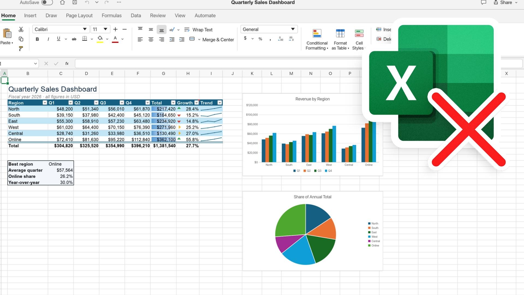Click the Comma Style icon
Image resolution: width=524 pixels, height=295 pixels.
coord(270,39)
